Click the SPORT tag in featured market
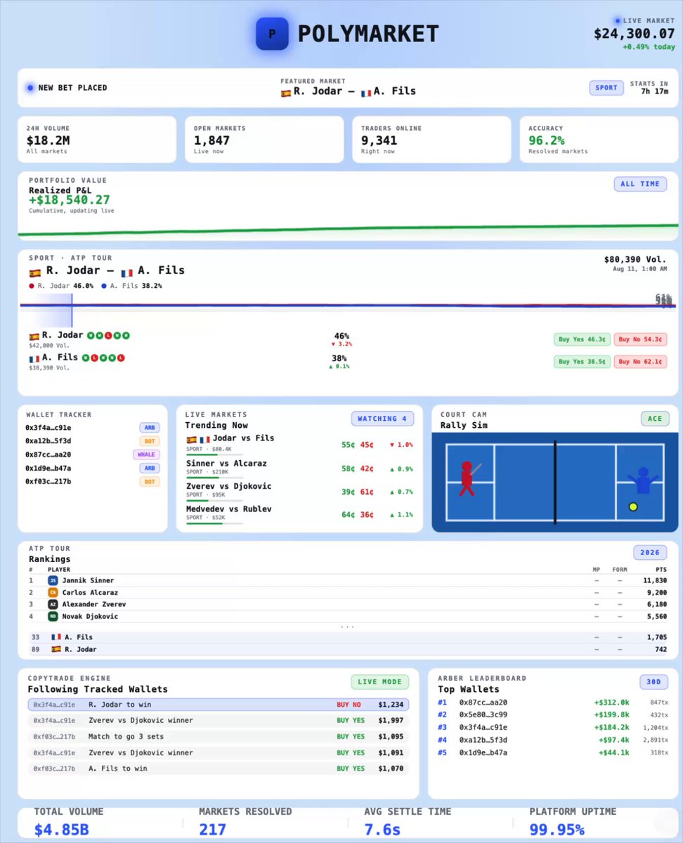The width and height of the screenshot is (683, 843). (x=606, y=88)
